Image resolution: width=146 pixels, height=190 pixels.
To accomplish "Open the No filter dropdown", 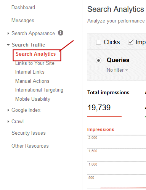I will (117, 70).
